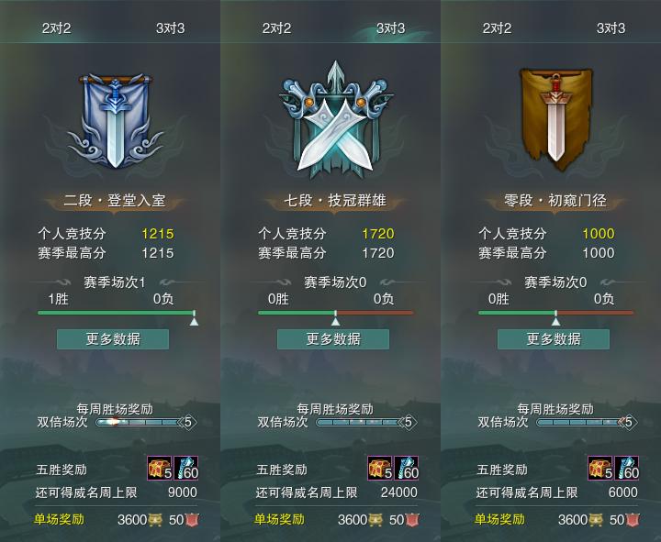Click the red shield icon beside 50 in left panel
The image size is (661, 542).
pyautogui.click(x=192, y=520)
